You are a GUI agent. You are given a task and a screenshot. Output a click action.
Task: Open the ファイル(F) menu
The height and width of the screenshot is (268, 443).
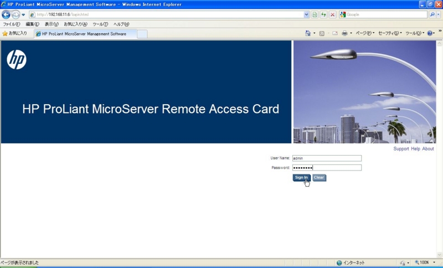click(11, 24)
